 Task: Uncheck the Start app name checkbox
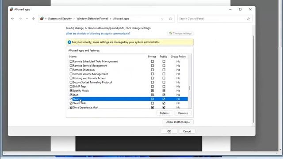click(71, 95)
